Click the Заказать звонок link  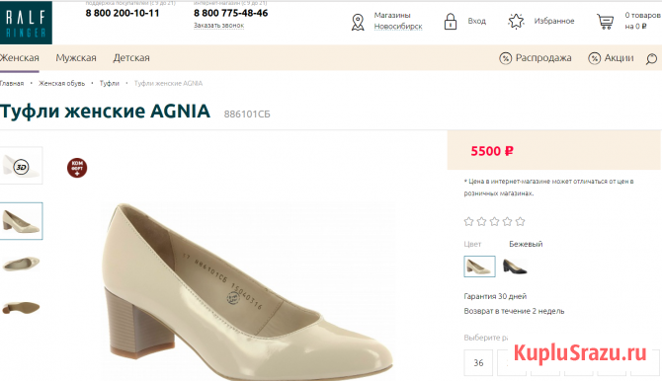(218, 26)
